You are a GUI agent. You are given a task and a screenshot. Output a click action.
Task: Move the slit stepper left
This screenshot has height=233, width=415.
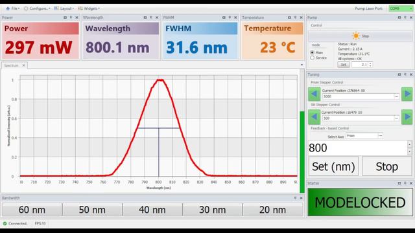pos(314,116)
